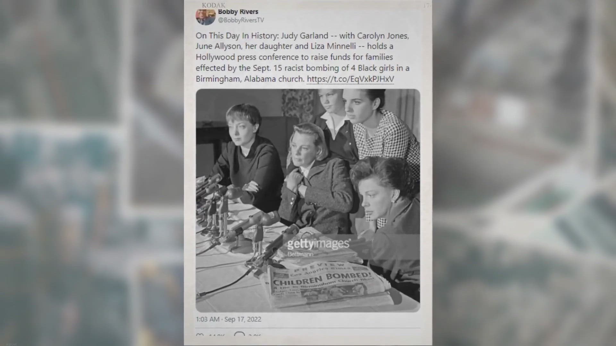Click the 'Hollywood press conference' tweet line
The height and width of the screenshot is (346, 616).
[294, 57]
